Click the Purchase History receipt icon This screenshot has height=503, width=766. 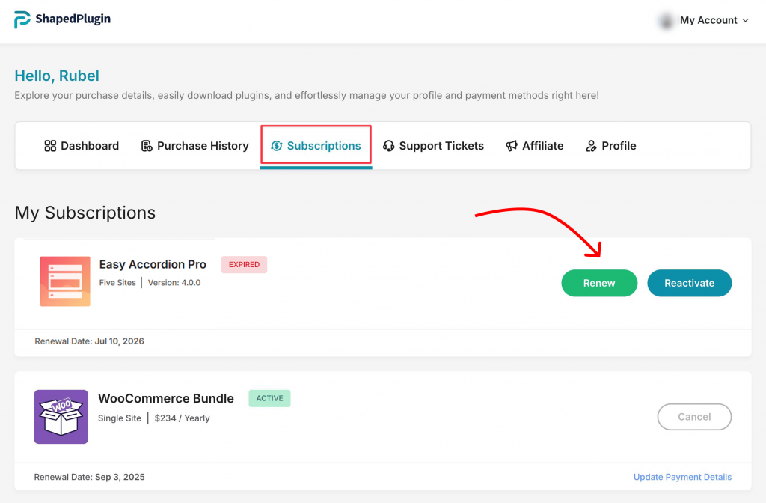pos(147,146)
